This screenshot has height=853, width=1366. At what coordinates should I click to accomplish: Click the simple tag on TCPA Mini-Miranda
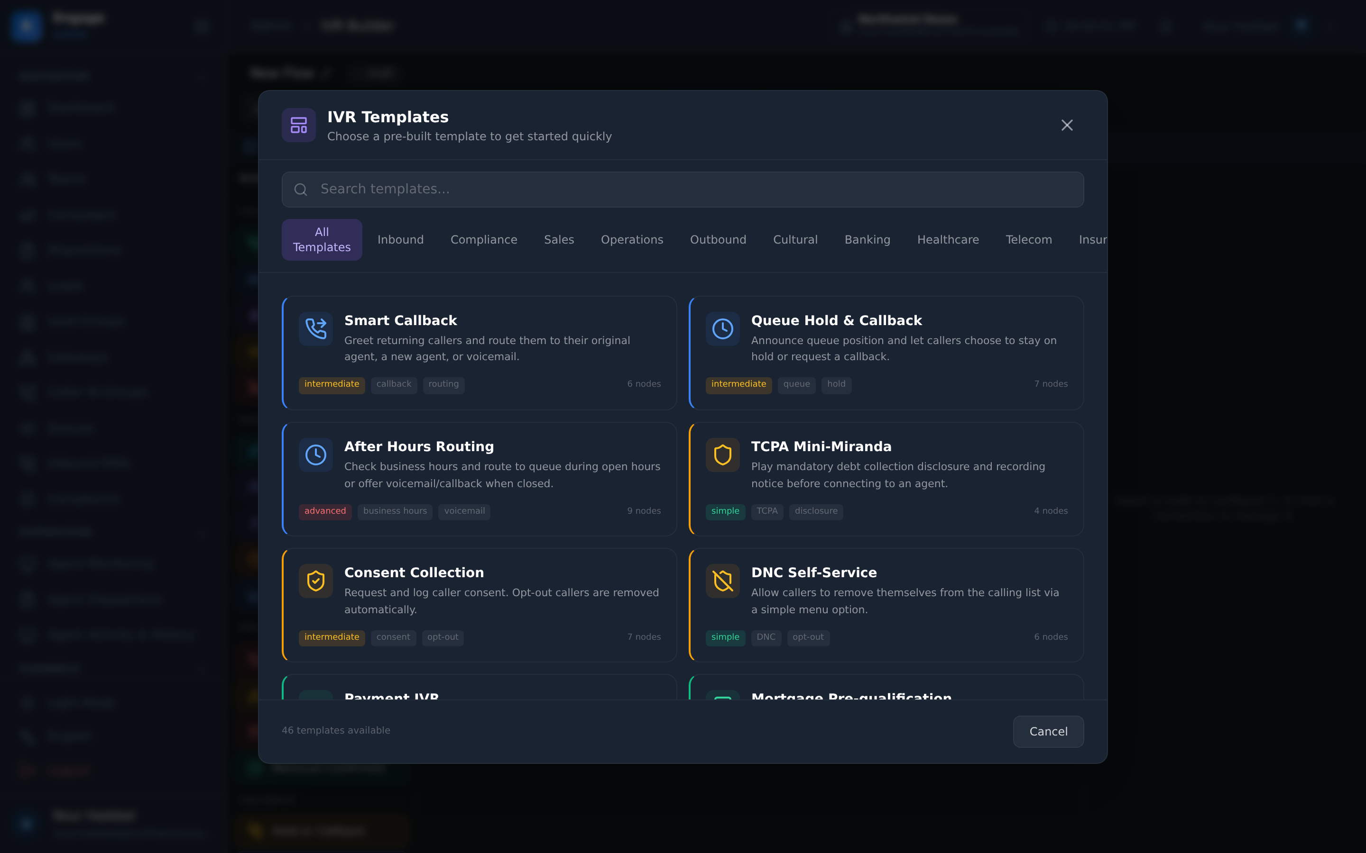tap(725, 511)
